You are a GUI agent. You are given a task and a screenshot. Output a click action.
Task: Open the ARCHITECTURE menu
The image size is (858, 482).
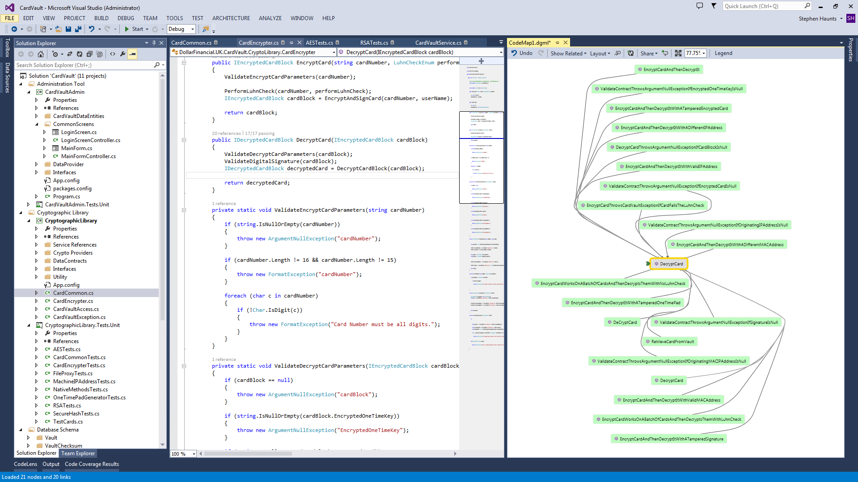click(x=231, y=18)
